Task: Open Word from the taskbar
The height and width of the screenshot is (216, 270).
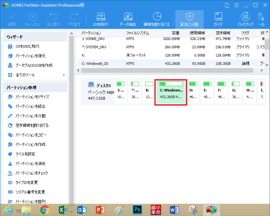Action: pos(174,210)
